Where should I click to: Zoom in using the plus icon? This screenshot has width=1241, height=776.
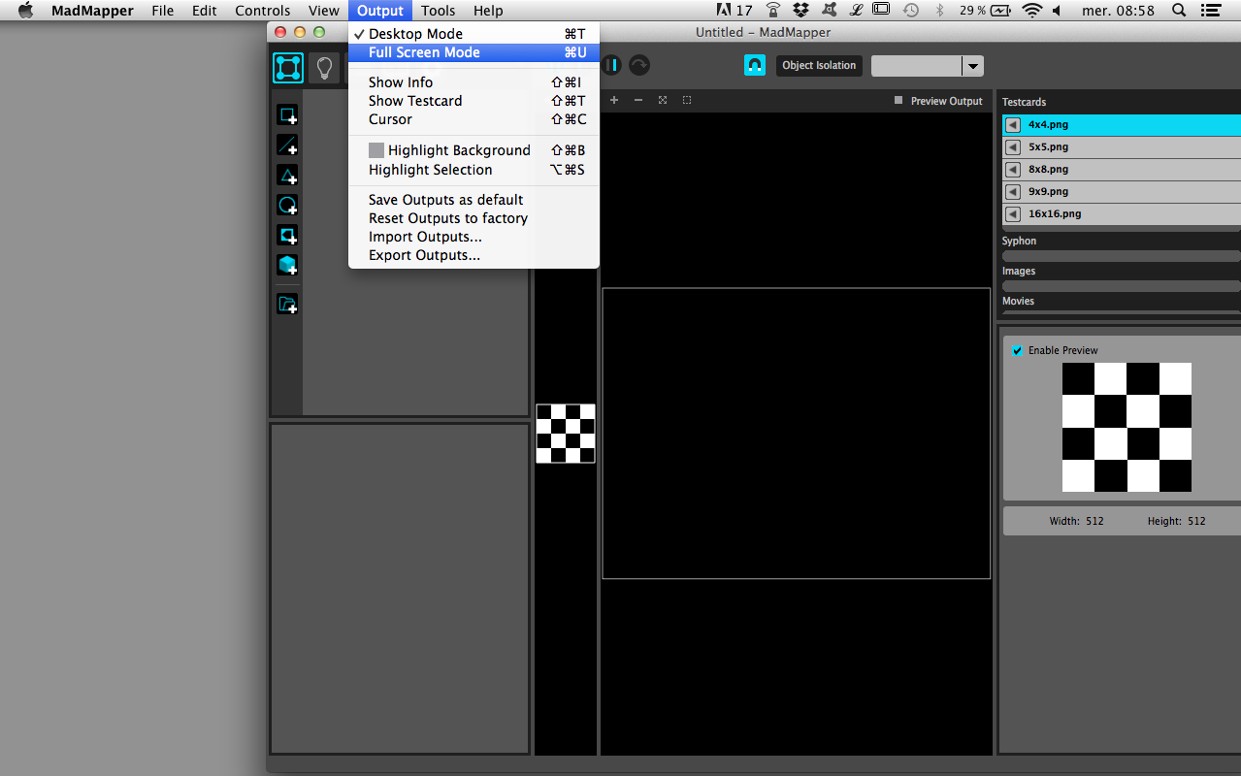tap(614, 100)
